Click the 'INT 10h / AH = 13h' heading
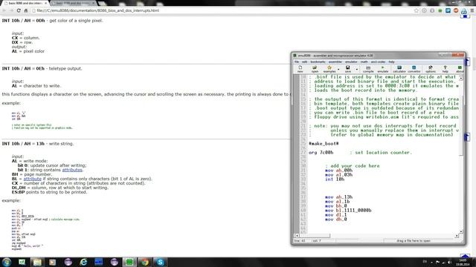This screenshot has width=476, height=267. coord(23,143)
